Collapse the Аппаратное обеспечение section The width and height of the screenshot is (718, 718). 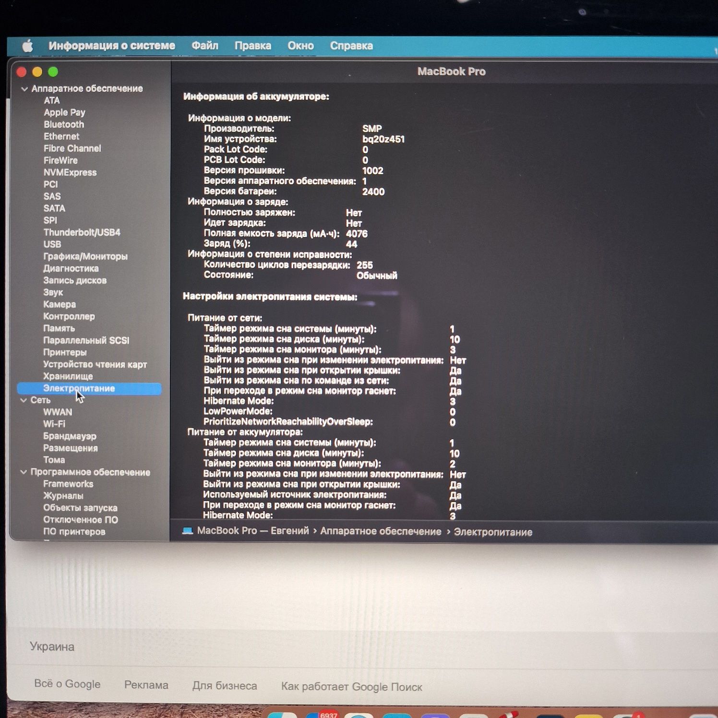24,89
